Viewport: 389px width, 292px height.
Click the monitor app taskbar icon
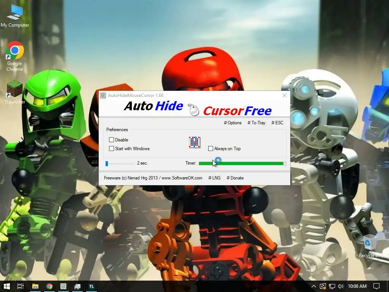[x=77, y=286]
